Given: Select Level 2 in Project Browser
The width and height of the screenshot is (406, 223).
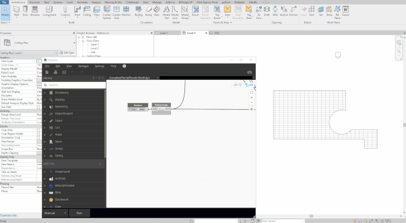Looking at the screenshot, I should coord(94,48).
